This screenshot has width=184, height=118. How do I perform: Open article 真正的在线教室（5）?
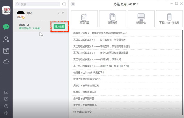(126, 66)
